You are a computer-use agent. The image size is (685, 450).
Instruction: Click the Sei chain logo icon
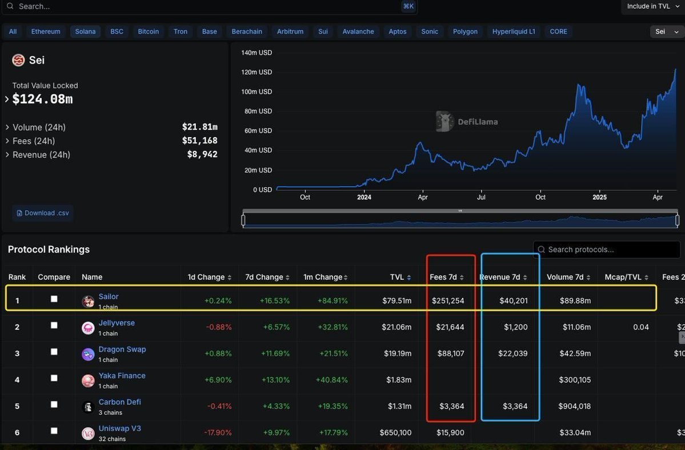[18, 60]
